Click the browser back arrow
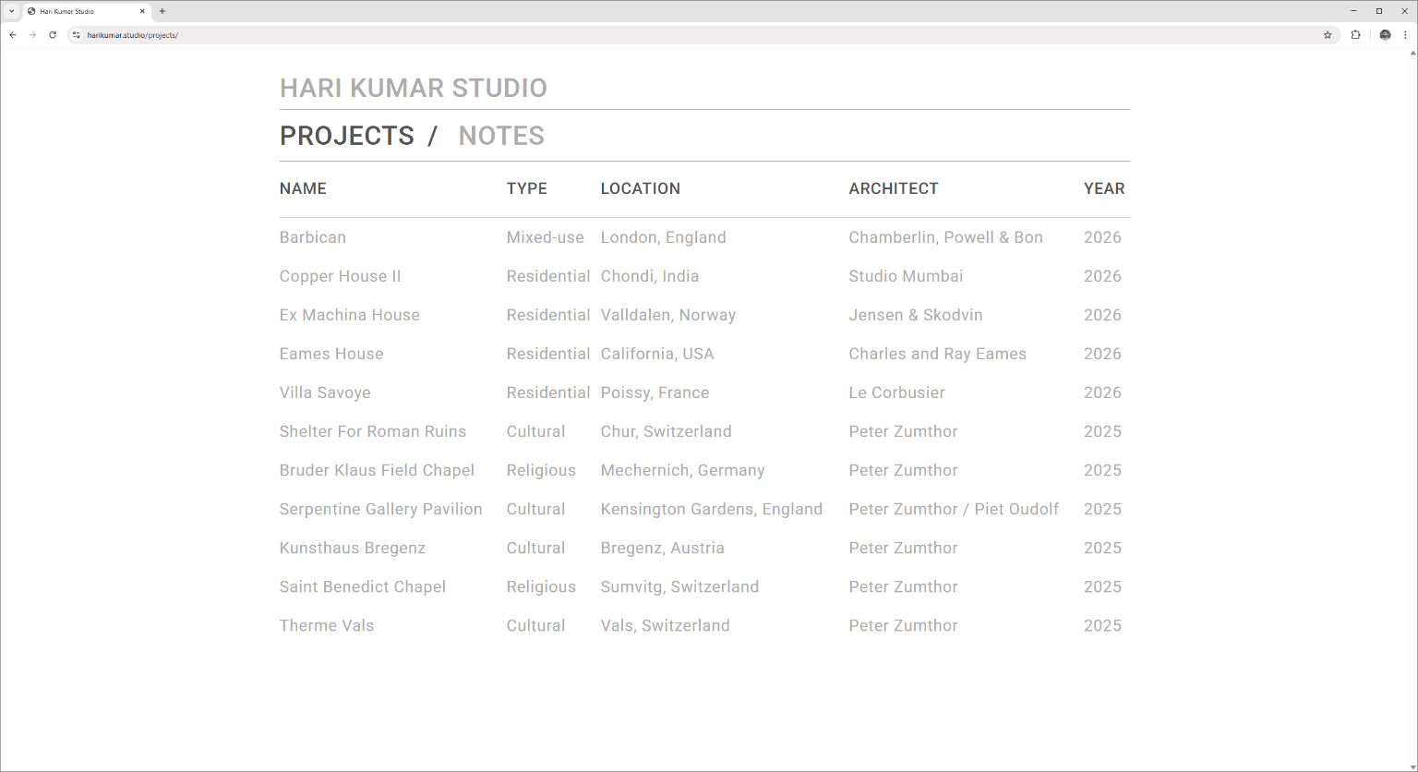Viewport: 1418px width, 772px height. pos(13,35)
